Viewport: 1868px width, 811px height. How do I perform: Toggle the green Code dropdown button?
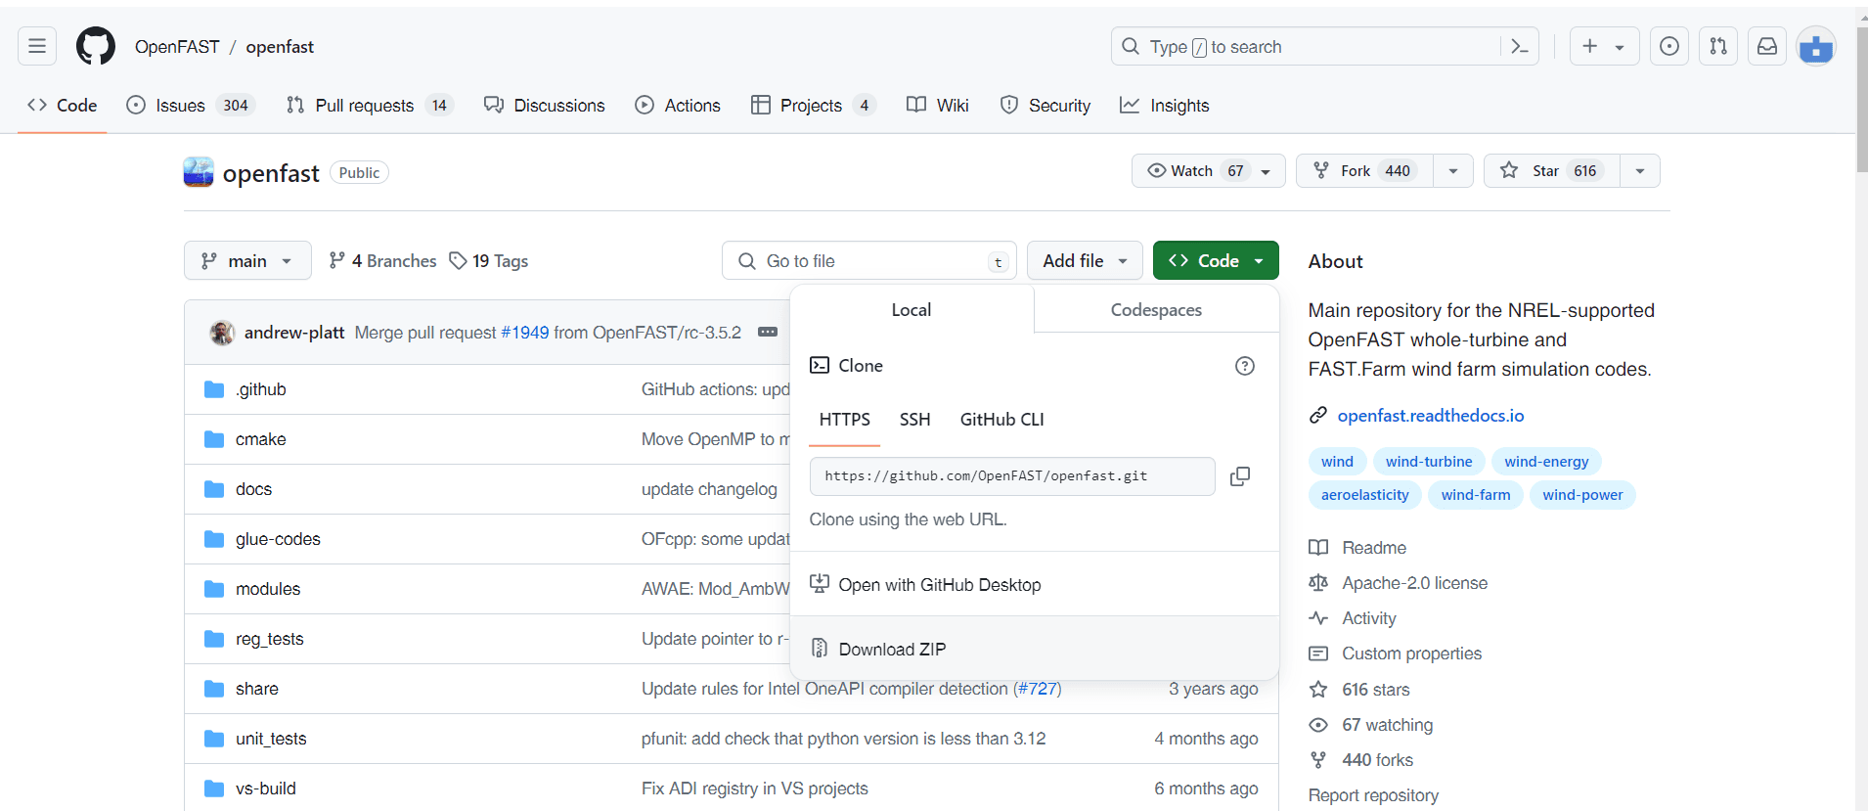pos(1216,260)
